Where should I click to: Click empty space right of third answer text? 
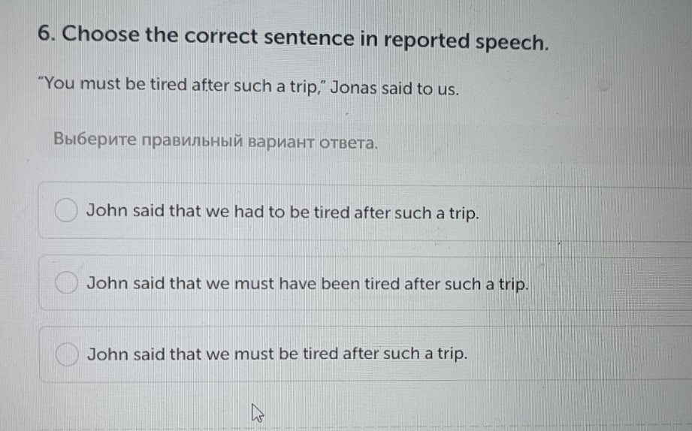pos(579,354)
